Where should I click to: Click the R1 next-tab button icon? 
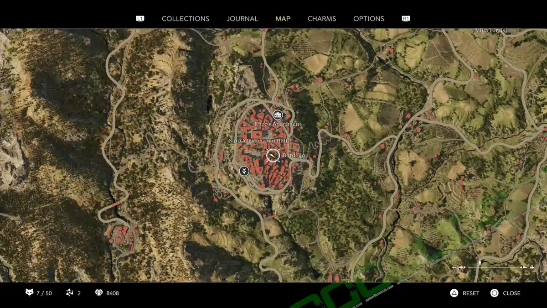pyautogui.click(x=406, y=19)
